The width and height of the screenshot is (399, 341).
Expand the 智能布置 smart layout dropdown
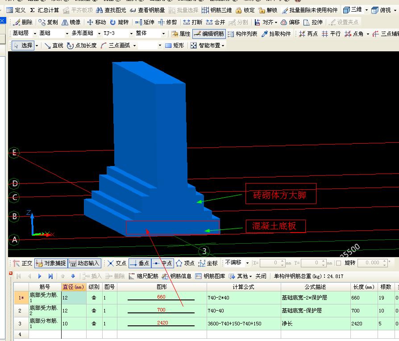click(x=223, y=46)
